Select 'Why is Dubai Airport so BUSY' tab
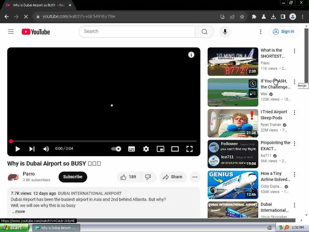The width and height of the screenshot is (309, 232). coord(39,5)
